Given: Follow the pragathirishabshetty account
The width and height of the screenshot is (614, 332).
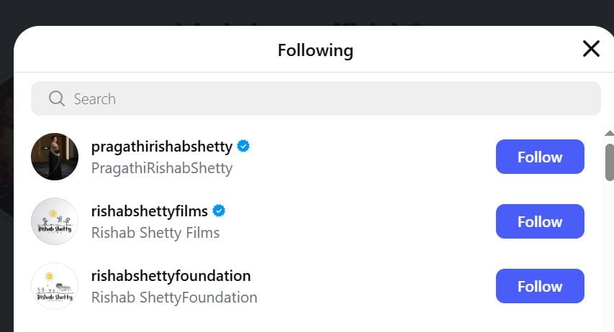Looking at the screenshot, I should [540, 157].
